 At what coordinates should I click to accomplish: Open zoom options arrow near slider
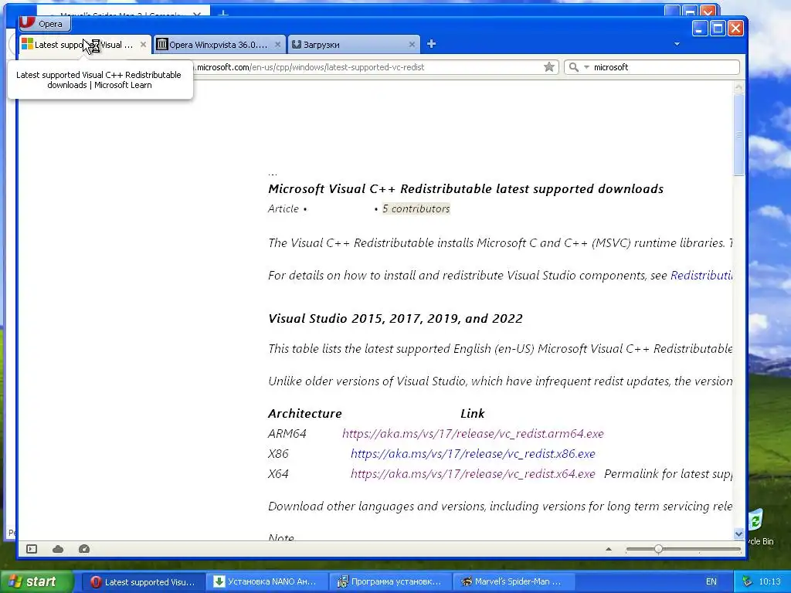609,549
